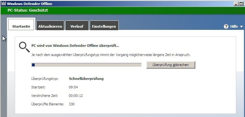The width and height of the screenshot is (245, 117).
Task: Click the 'PC wird von Windows Defender Offline überprüft...' heading
Action: point(75,46)
